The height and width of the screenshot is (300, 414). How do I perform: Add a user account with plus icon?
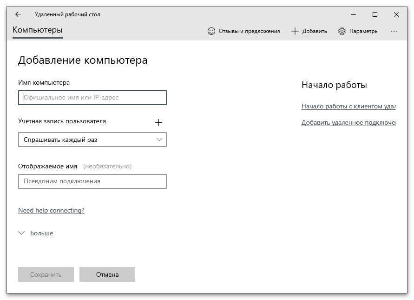pos(158,122)
